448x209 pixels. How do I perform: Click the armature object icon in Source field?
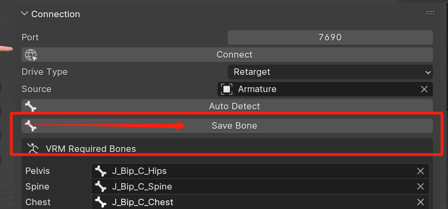[227, 89]
